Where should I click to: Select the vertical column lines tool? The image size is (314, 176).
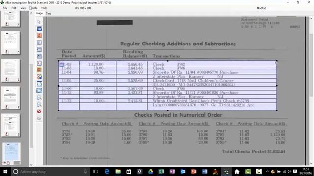coord(39,43)
